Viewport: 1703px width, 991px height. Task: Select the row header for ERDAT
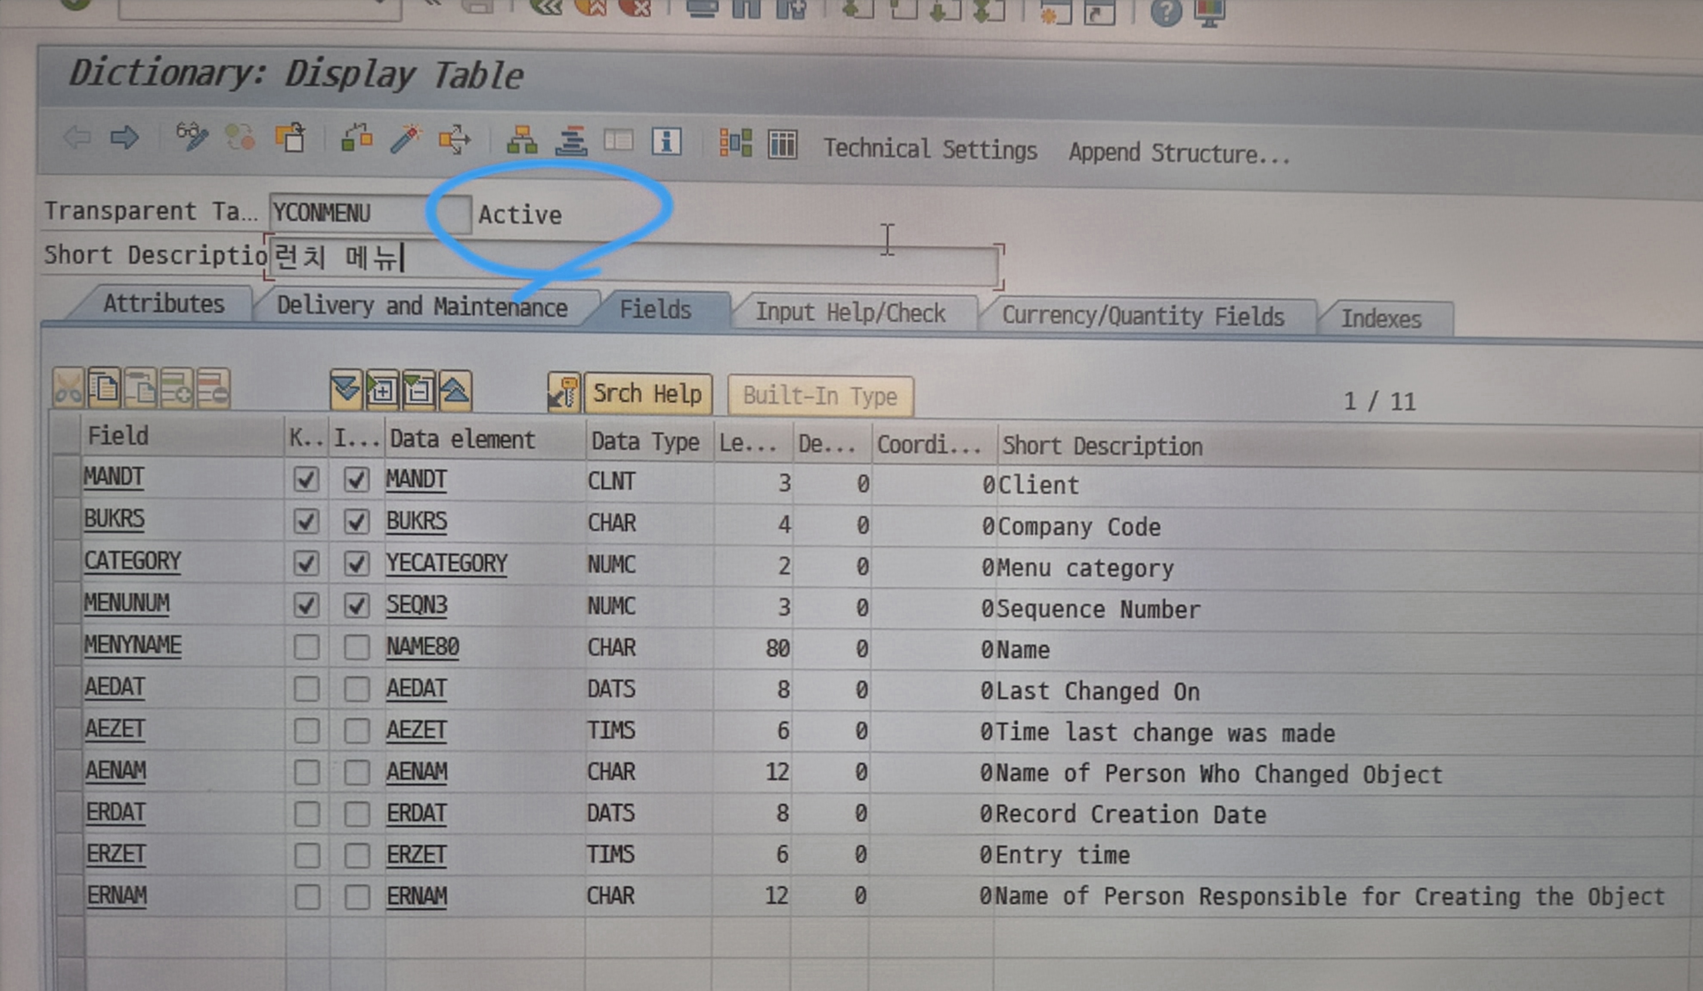[69, 812]
